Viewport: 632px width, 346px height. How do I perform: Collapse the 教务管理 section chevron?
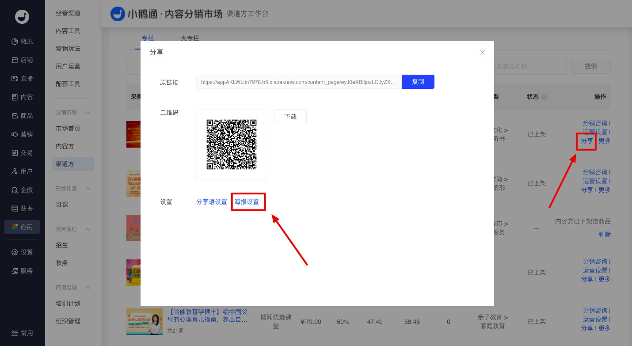pyautogui.click(x=88, y=229)
